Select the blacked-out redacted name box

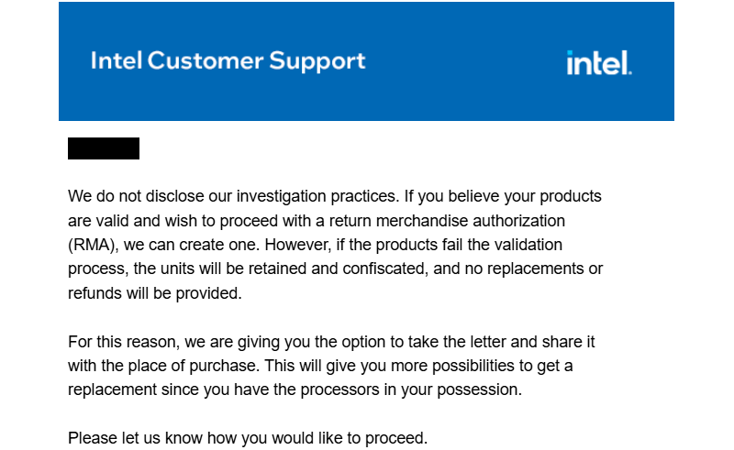click(x=104, y=148)
